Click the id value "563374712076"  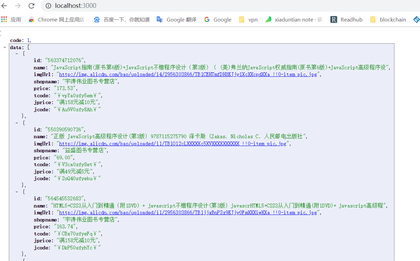coord(65,60)
